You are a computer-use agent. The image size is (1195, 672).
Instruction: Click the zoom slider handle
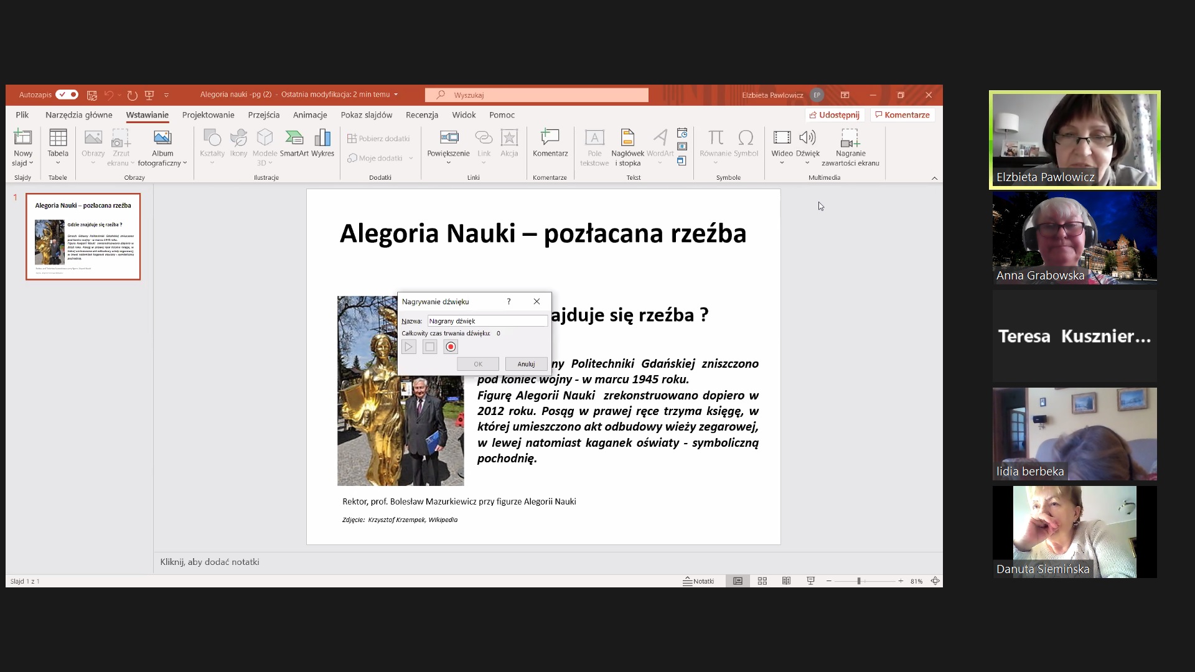(859, 581)
